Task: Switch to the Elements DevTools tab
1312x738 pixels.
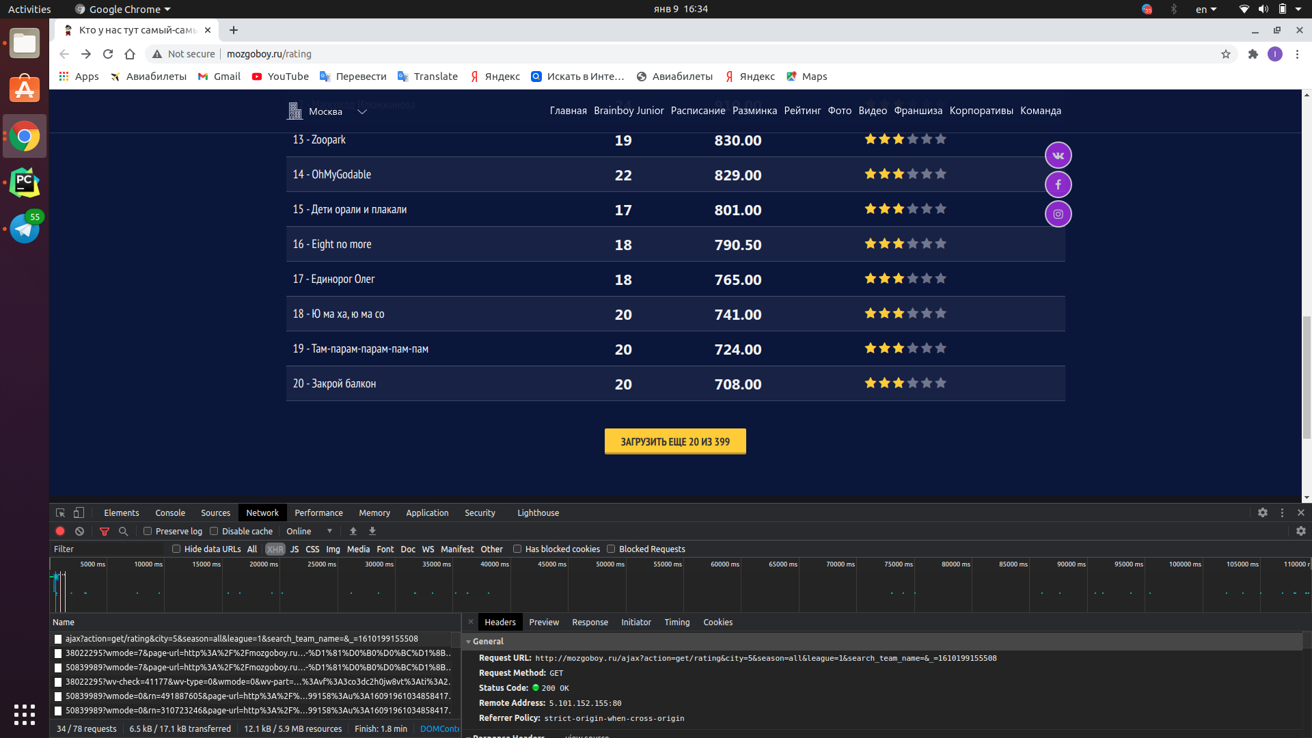Action: pyautogui.click(x=122, y=512)
